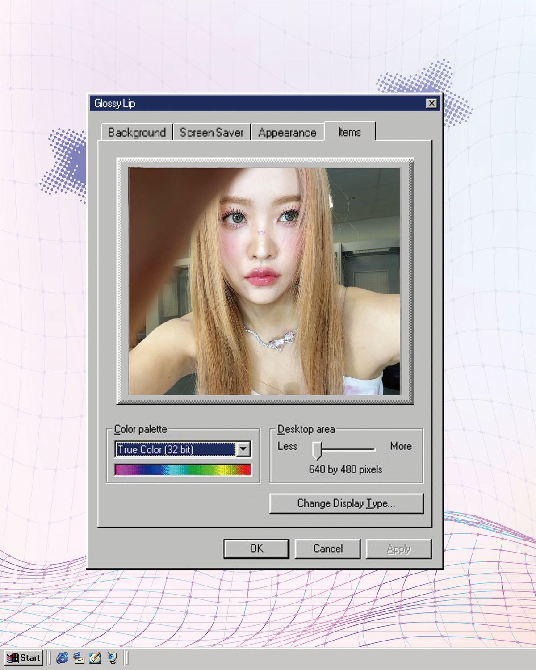Image resolution: width=536 pixels, height=670 pixels.
Task: Expand the Color palette dropdown arrow
Action: (243, 449)
